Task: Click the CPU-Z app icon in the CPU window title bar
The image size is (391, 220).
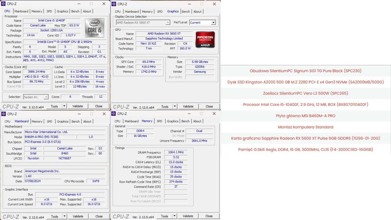Action: [x=3, y=4]
